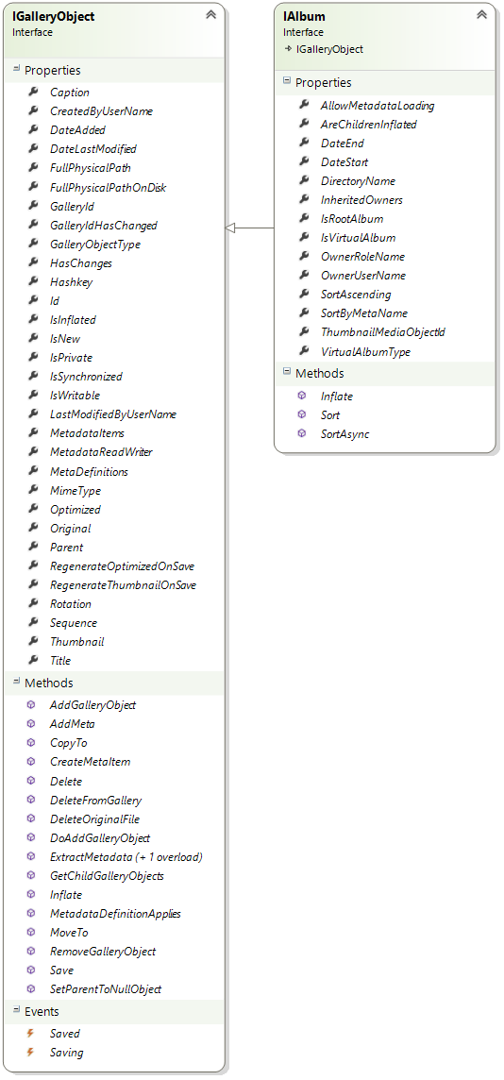
Task: Collapse the IAlbum class shape with chevron
Action: (x=482, y=14)
